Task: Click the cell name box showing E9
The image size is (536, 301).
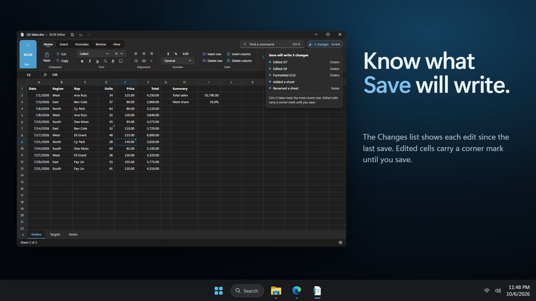Action: tap(29, 75)
